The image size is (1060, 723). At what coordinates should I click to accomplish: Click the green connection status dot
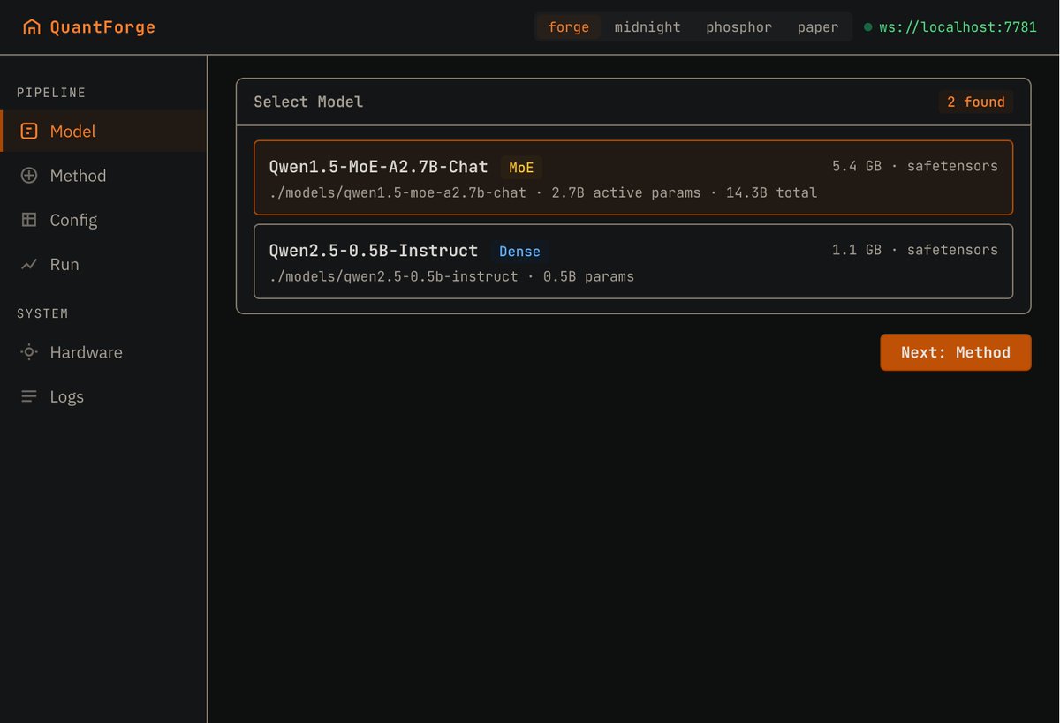click(x=867, y=27)
